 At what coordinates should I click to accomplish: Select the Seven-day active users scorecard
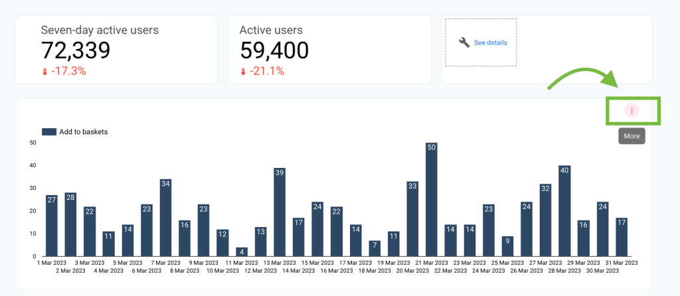[x=116, y=50]
